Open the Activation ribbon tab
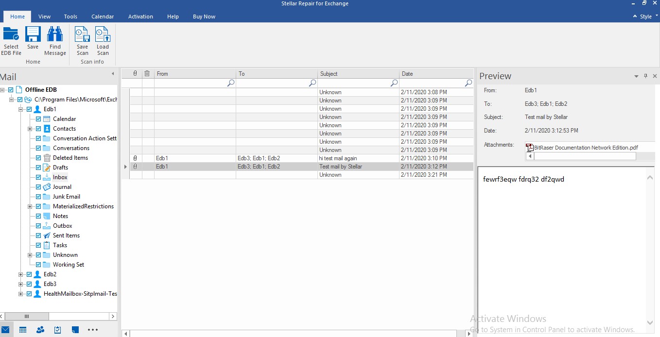 pyautogui.click(x=140, y=17)
